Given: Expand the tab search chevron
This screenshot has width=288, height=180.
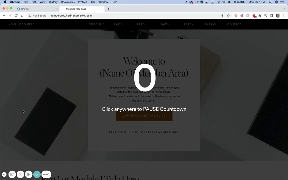Looking at the screenshot, I should [x=284, y=9].
